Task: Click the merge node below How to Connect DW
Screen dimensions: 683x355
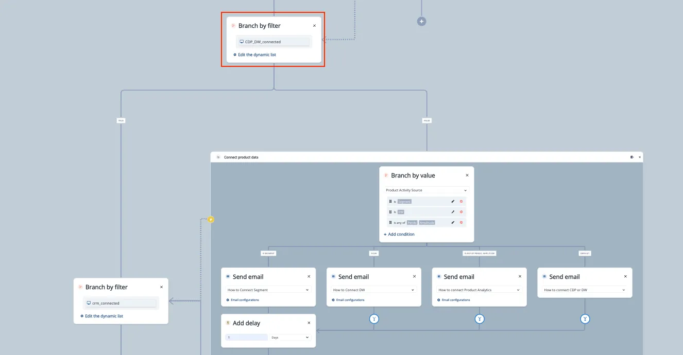Action: (374, 319)
